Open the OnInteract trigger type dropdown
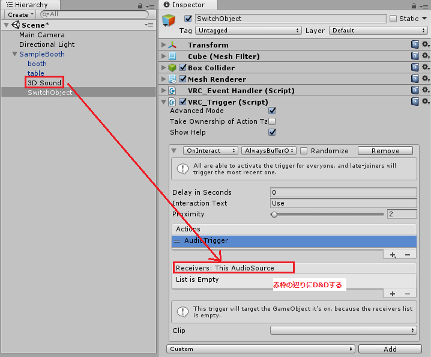The height and width of the screenshot is (357, 431). click(x=211, y=151)
